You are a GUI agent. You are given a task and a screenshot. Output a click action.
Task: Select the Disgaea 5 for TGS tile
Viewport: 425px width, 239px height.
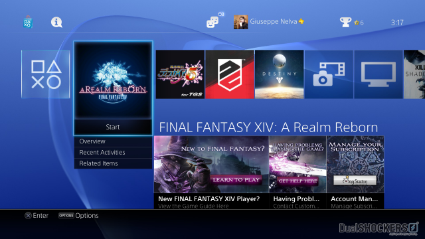[x=180, y=74]
